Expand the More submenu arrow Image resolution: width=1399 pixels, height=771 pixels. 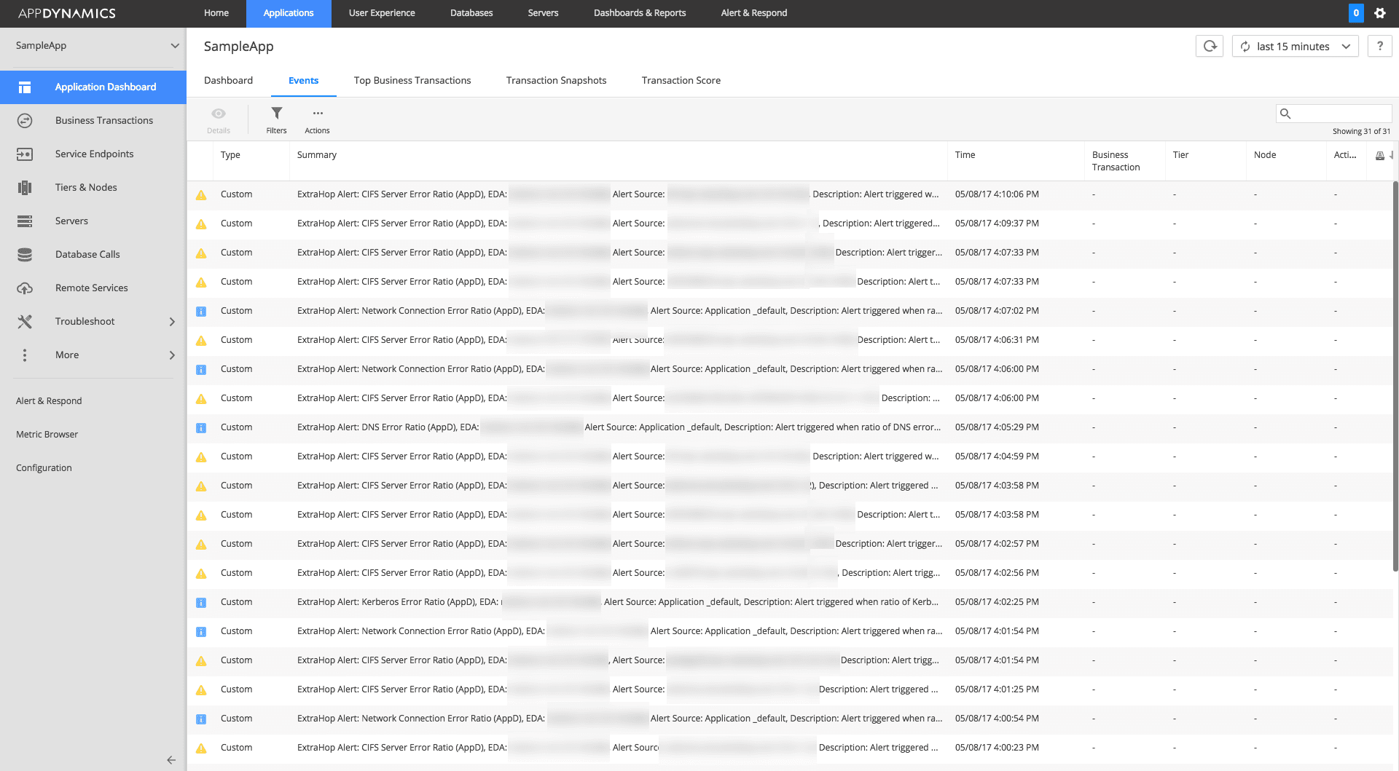[x=172, y=355]
